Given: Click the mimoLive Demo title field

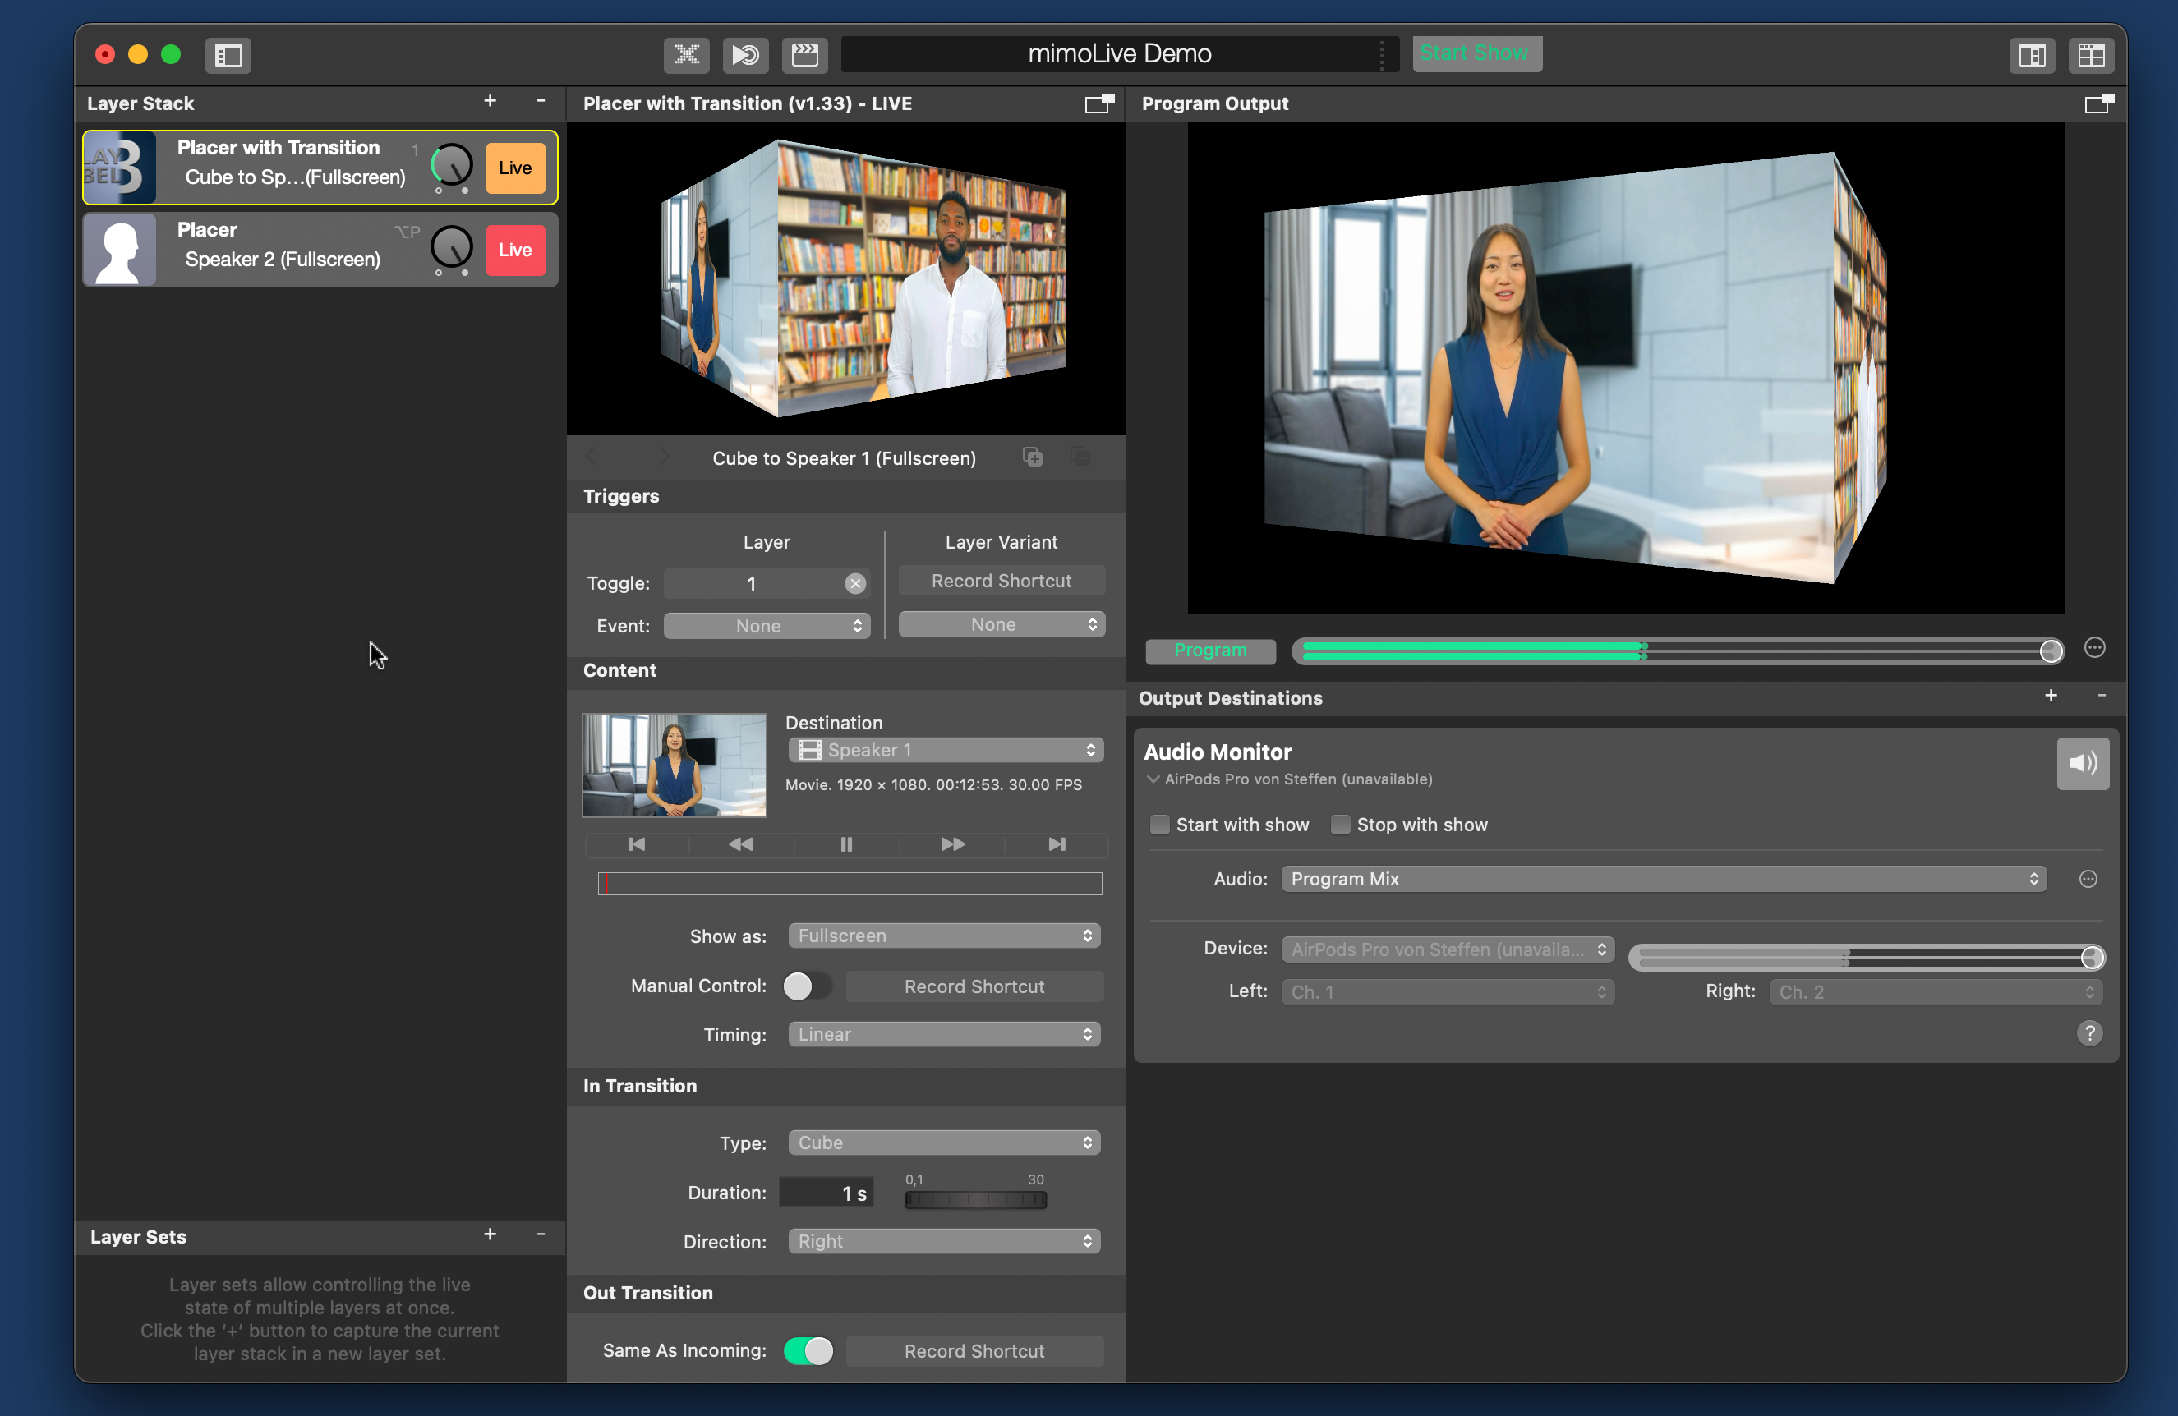Looking at the screenshot, I should 1119,54.
